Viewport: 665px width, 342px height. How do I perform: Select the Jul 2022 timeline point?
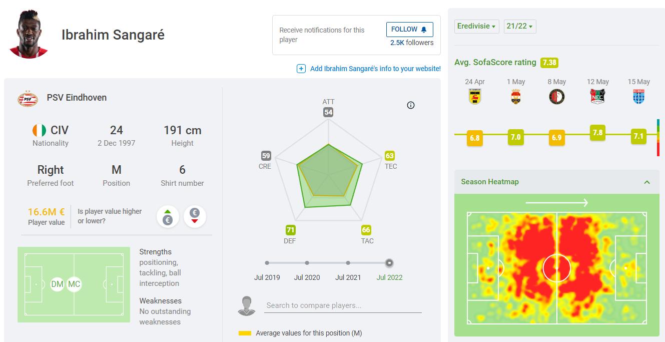(389, 263)
